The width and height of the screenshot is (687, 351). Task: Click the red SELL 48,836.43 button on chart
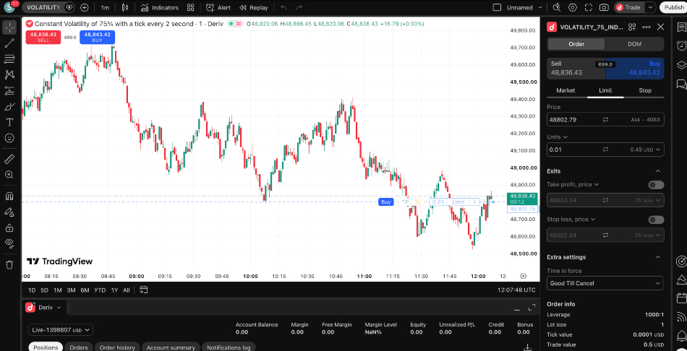coord(43,38)
